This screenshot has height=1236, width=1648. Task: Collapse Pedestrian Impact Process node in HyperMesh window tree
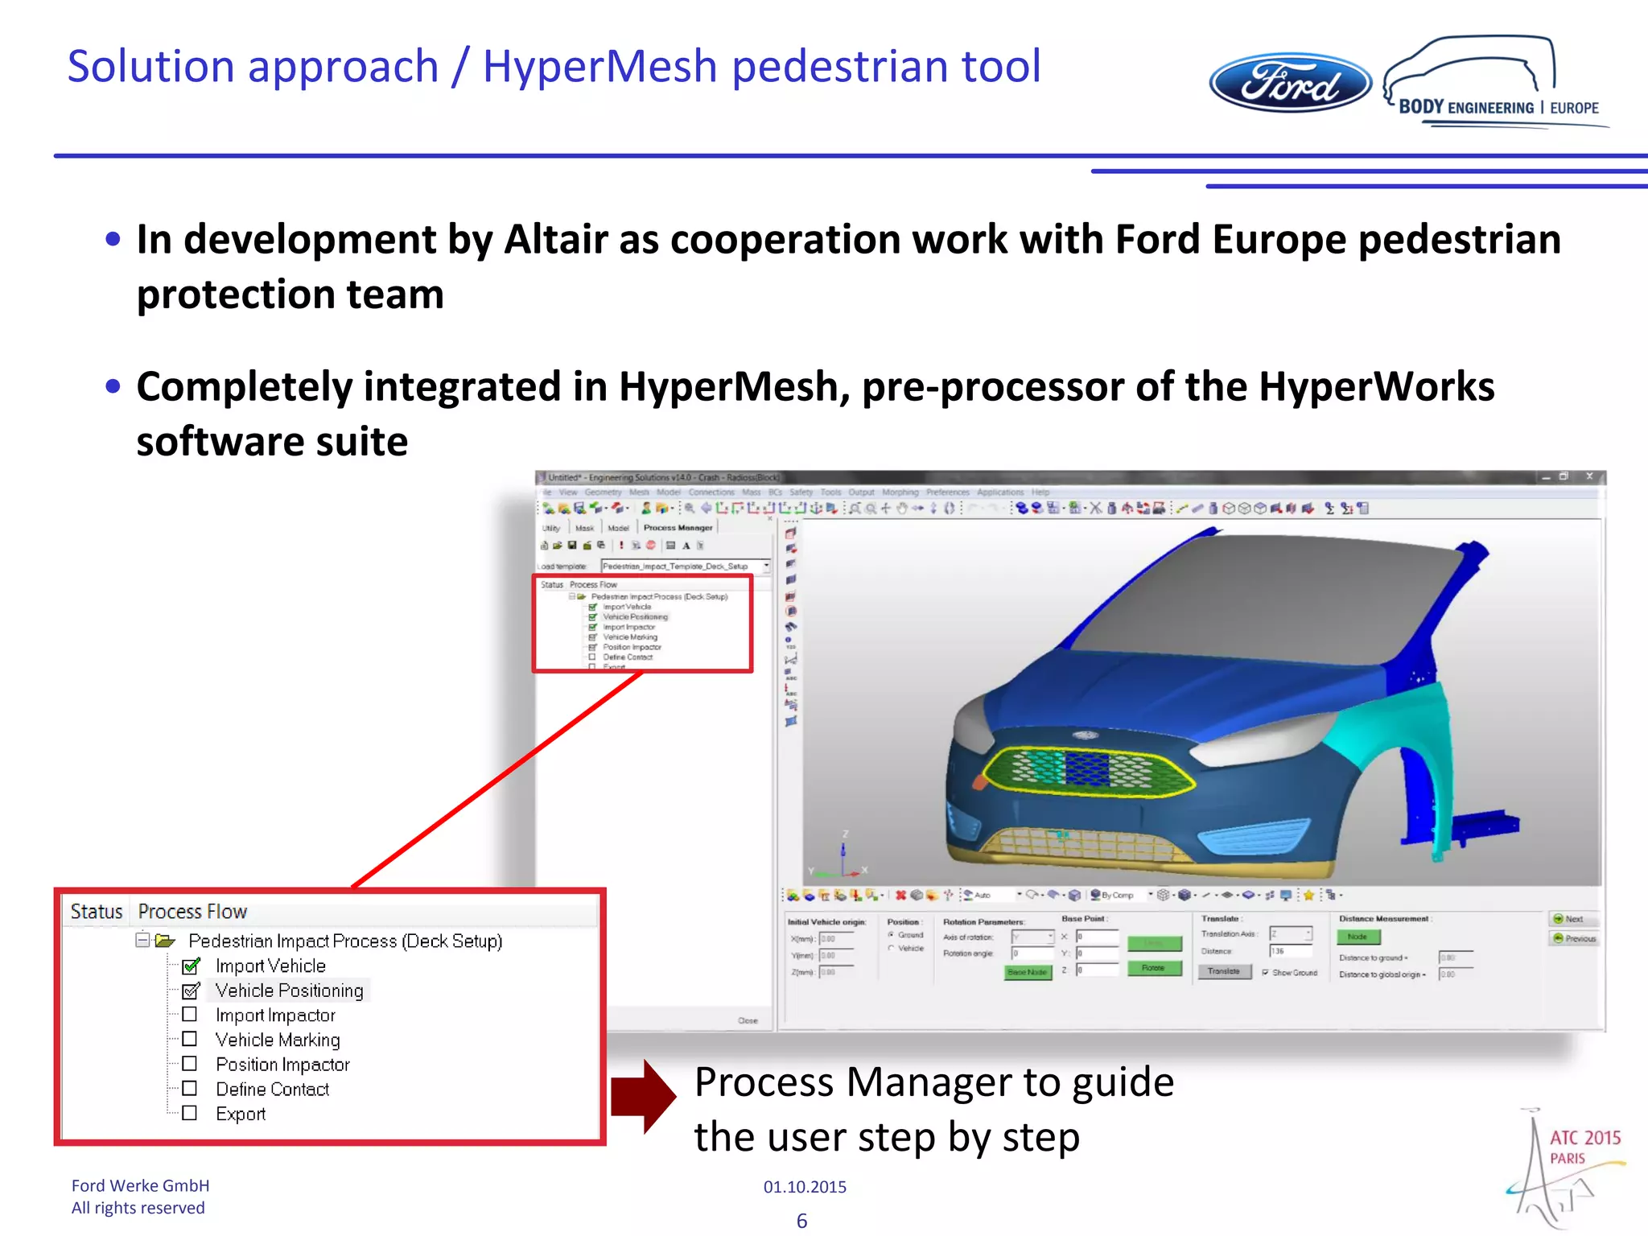[x=571, y=596]
